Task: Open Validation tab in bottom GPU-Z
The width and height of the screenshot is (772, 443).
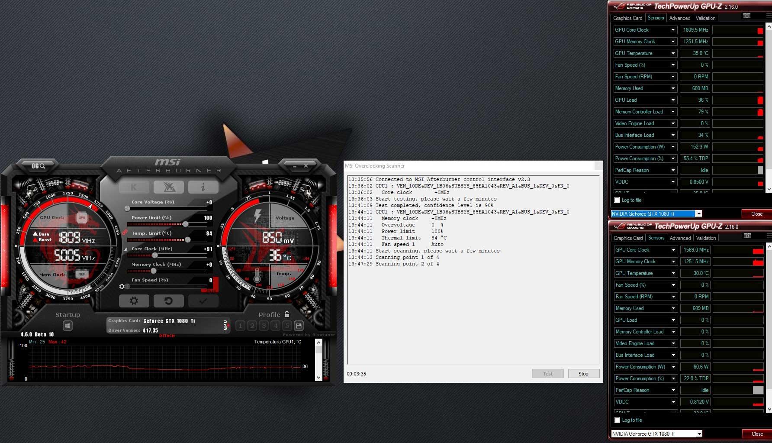Action: tap(706, 238)
